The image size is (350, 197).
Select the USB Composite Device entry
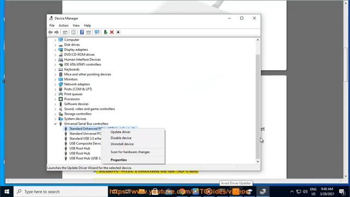click(x=85, y=143)
